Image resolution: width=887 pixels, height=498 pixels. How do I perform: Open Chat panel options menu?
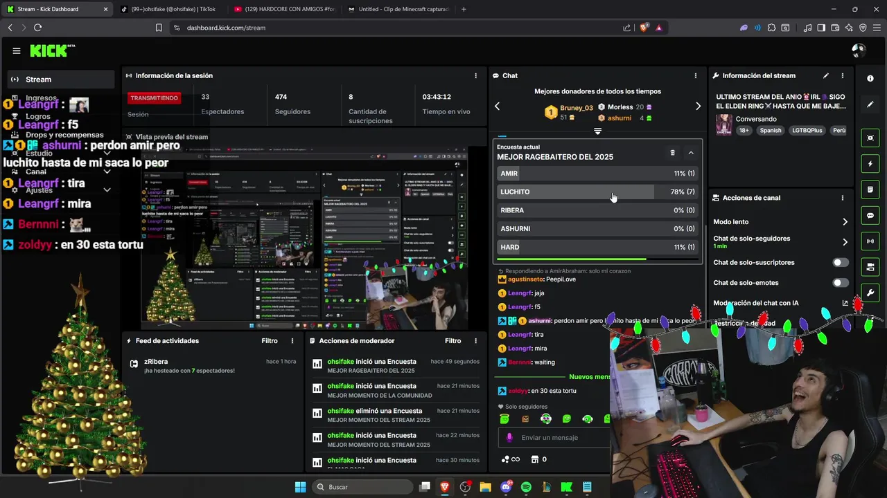[x=696, y=75]
